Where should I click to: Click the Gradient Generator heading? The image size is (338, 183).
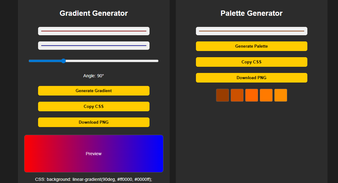click(x=93, y=13)
